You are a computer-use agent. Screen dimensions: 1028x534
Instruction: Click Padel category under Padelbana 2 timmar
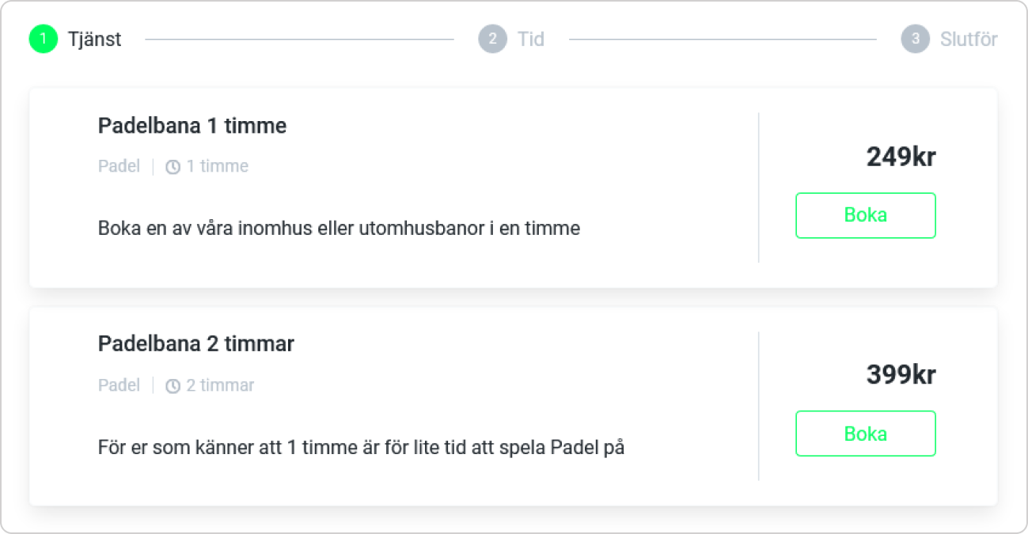pos(119,385)
